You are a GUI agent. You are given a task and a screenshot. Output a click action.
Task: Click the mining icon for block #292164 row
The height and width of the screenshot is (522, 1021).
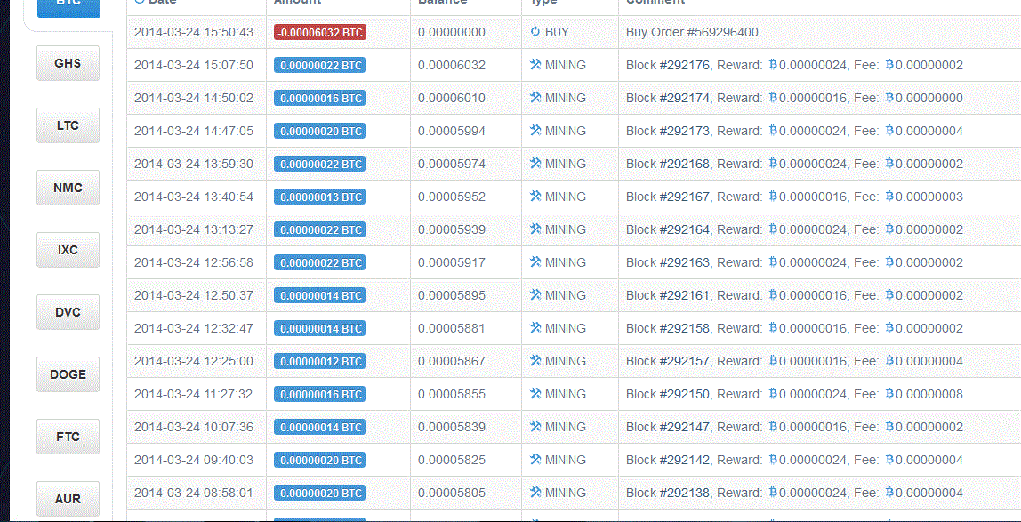[535, 229]
